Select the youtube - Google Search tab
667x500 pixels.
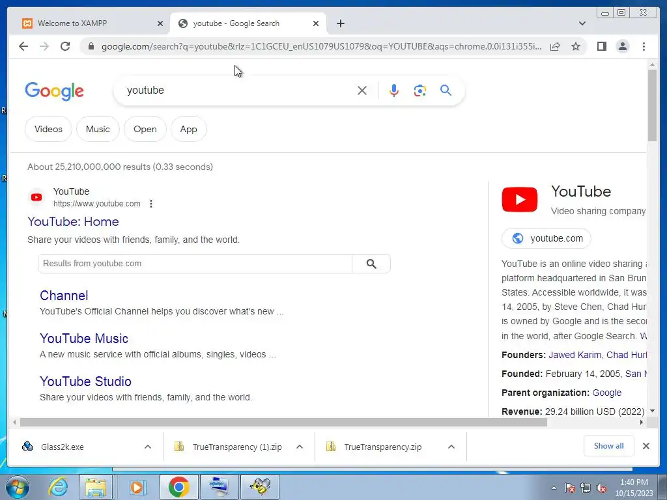tap(248, 23)
